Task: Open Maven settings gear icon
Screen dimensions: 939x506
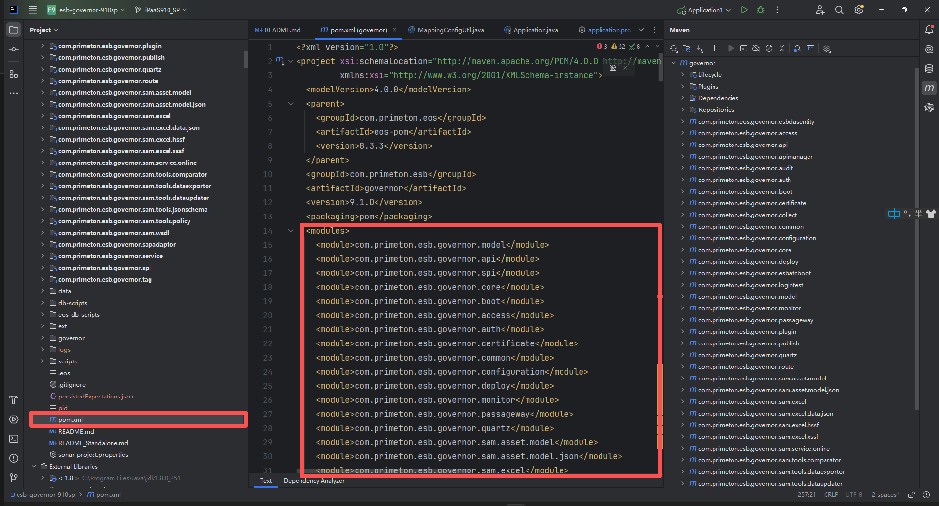Action: pyautogui.click(x=826, y=48)
